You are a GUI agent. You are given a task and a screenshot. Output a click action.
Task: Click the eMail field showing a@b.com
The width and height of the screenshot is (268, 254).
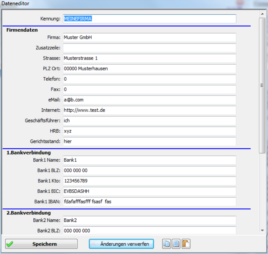(x=149, y=100)
